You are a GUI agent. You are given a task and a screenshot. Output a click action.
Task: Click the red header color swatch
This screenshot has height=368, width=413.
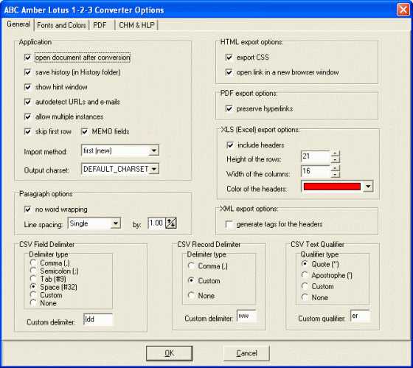pos(332,187)
